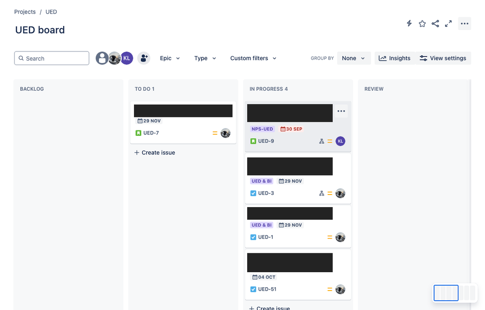Image resolution: width=485 pixels, height=310 pixels.
Task: Click the story type icon on UED-7
Action: (x=138, y=133)
